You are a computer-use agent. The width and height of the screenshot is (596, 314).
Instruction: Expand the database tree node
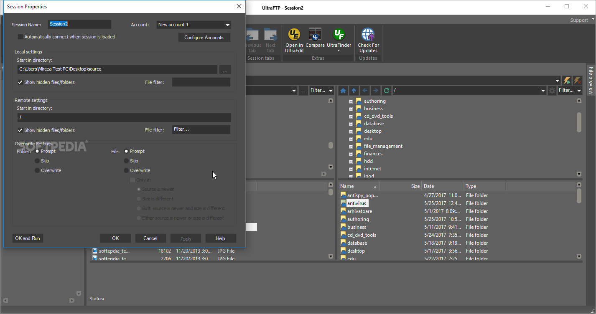pyautogui.click(x=351, y=124)
